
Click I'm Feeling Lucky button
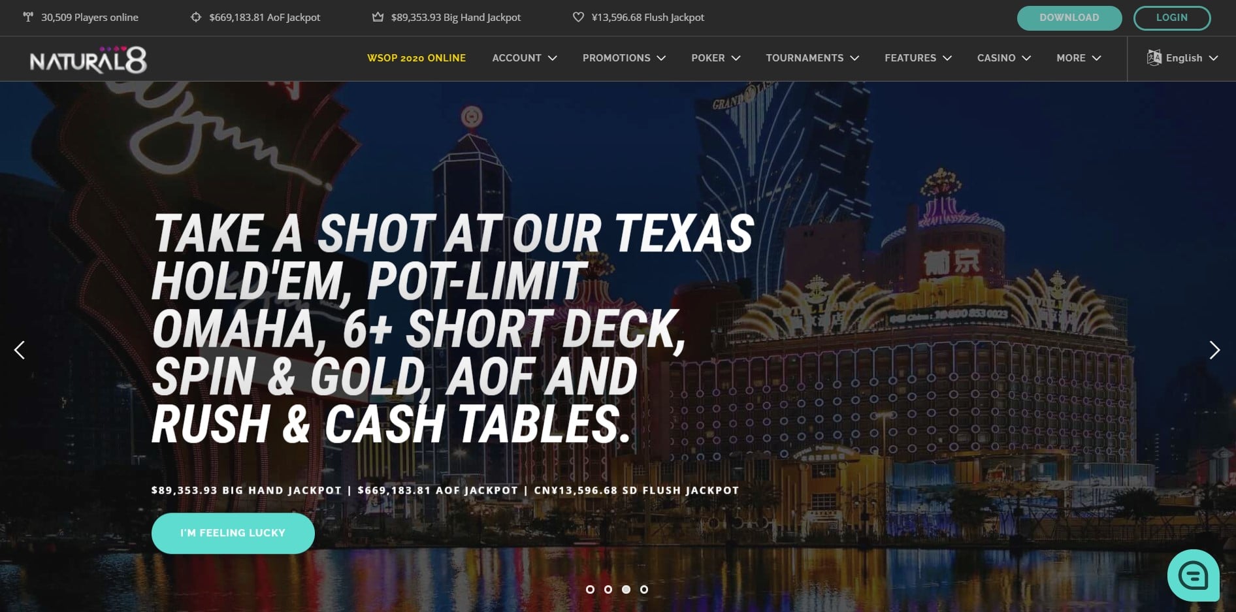click(233, 533)
